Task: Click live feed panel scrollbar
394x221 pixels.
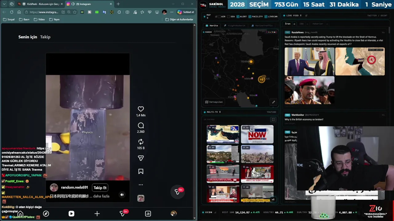Action: (390, 31)
